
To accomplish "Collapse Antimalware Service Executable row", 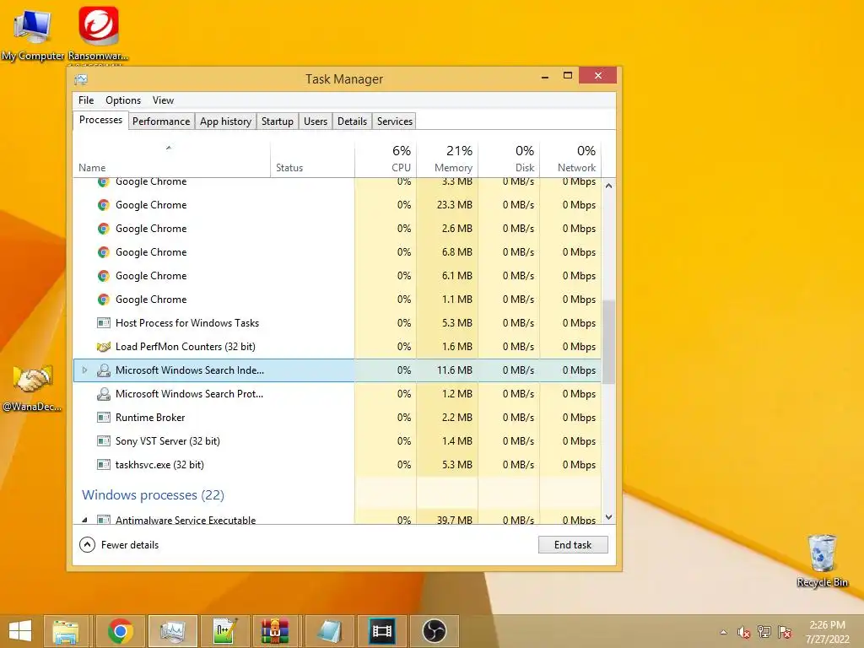I will (85, 520).
